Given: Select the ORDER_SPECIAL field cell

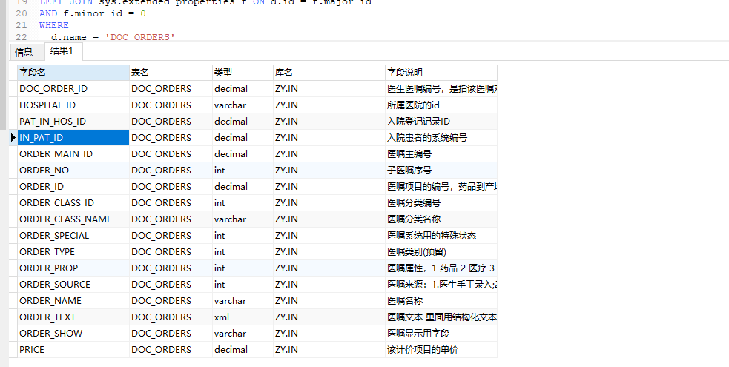Looking at the screenshot, I should click(73, 235).
